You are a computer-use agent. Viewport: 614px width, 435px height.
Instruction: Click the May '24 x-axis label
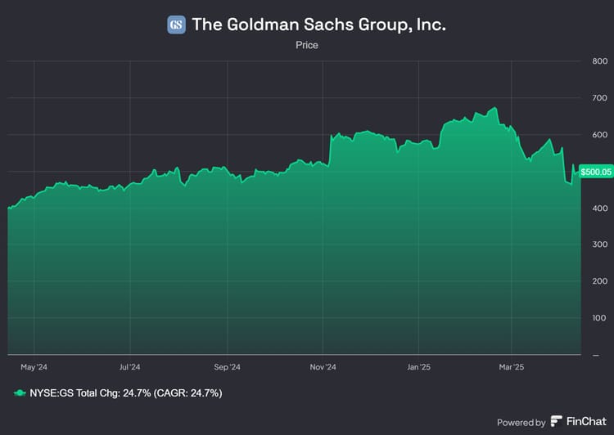[x=34, y=367]
